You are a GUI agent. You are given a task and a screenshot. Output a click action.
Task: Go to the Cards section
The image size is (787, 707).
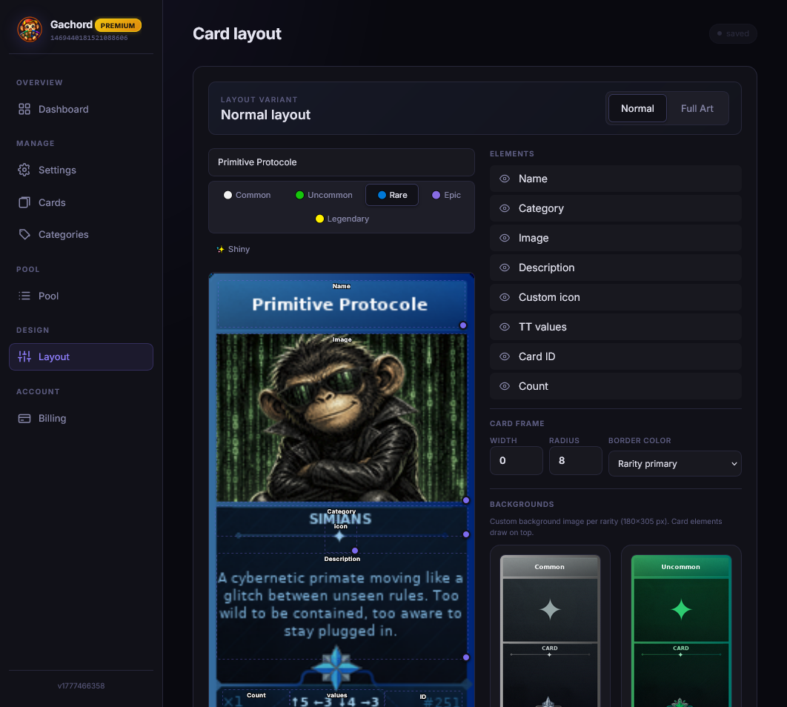coord(51,202)
